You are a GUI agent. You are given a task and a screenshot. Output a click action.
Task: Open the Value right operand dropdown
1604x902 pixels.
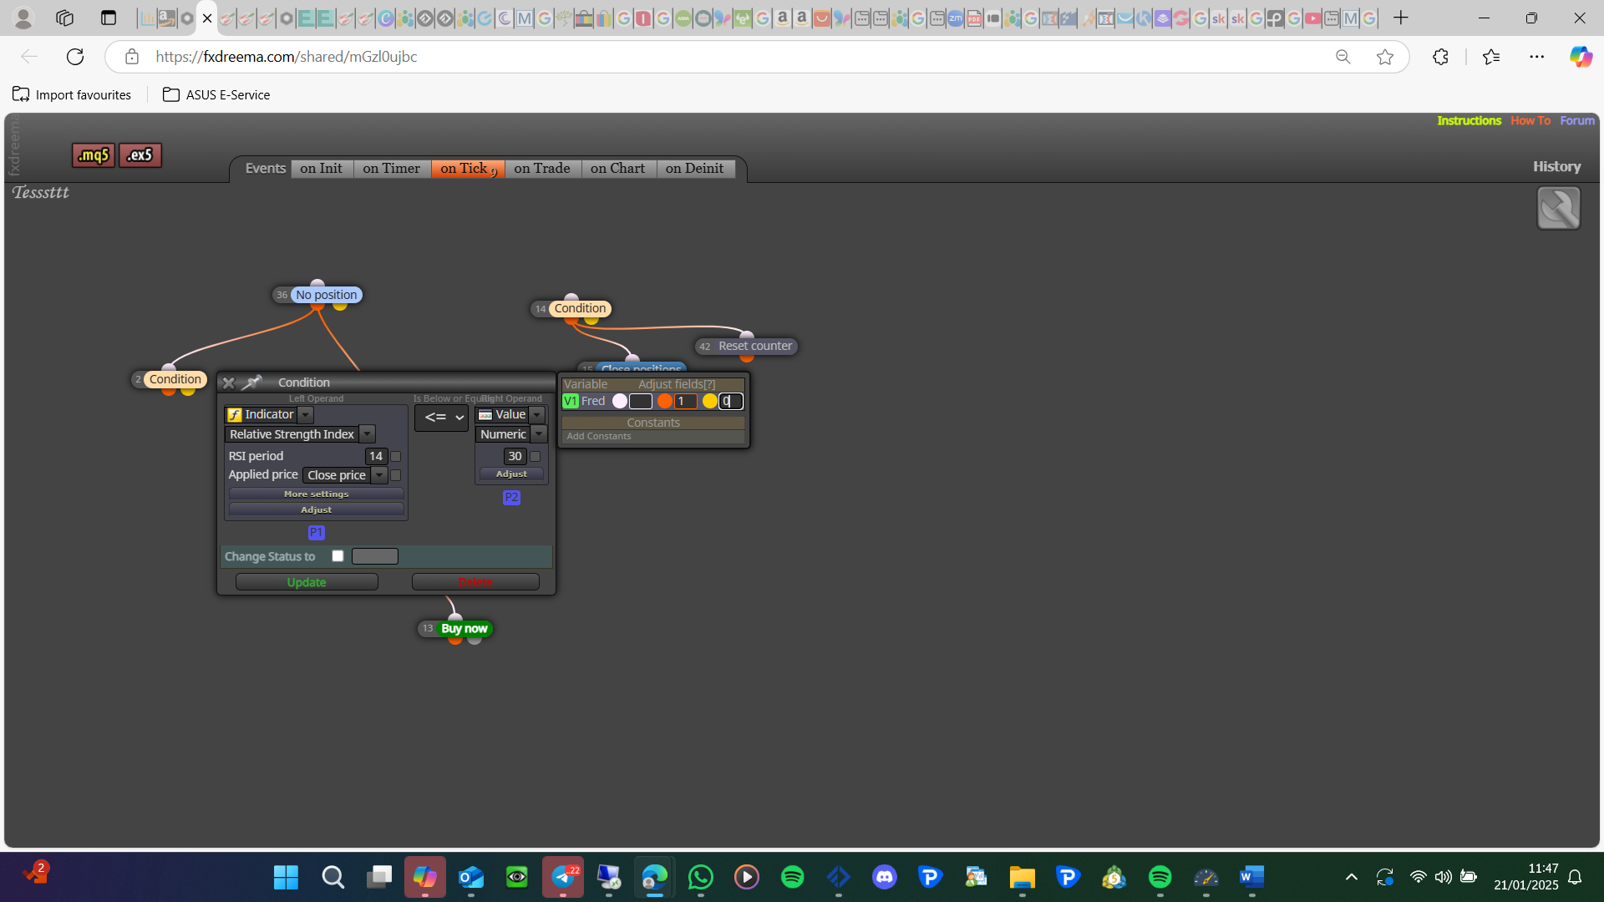click(537, 415)
